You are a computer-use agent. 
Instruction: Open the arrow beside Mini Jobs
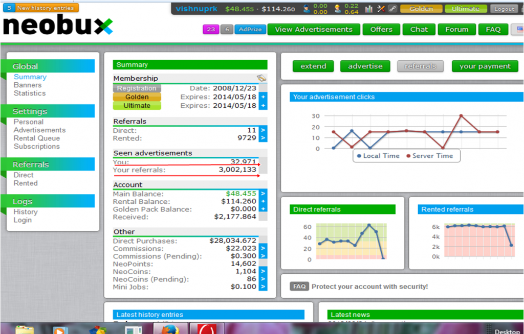pos(263,287)
